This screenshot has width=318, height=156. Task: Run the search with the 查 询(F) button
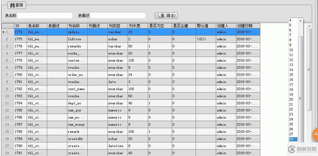(166, 15)
